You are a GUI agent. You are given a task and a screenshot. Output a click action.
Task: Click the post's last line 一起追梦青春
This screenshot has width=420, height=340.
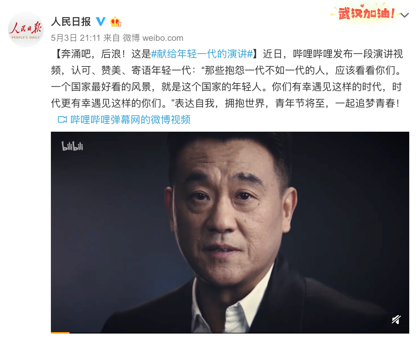[368, 103]
